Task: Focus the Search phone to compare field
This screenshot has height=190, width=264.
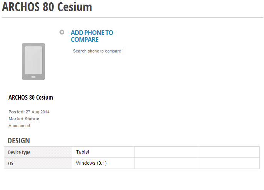Action: point(97,51)
